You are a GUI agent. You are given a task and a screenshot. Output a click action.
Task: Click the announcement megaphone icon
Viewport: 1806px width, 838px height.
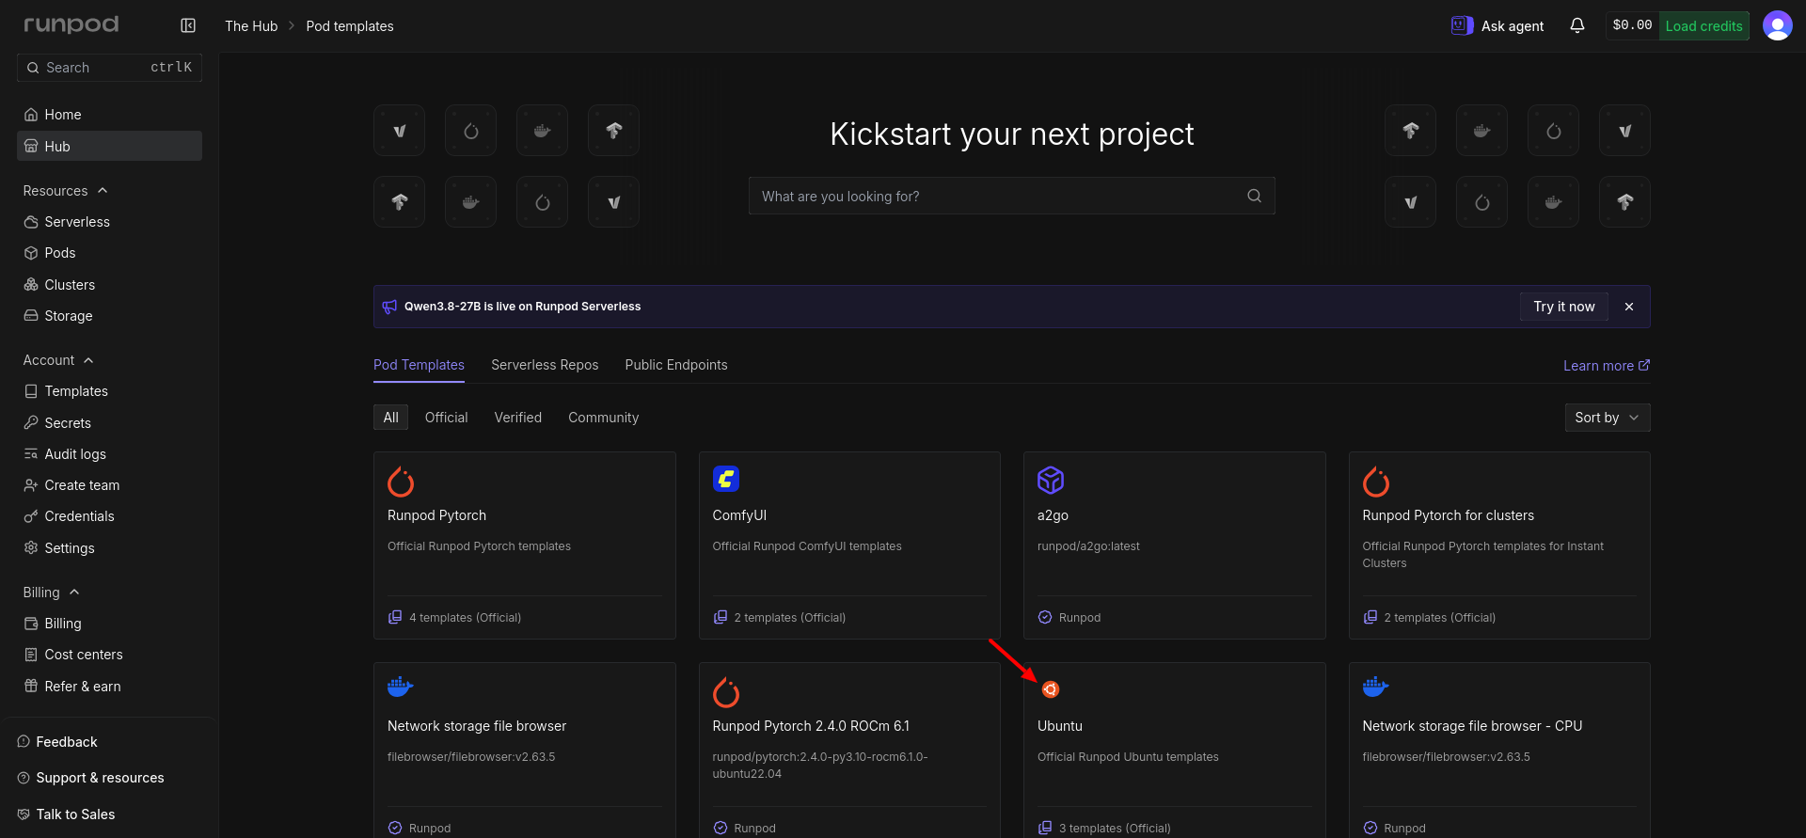pyautogui.click(x=389, y=307)
